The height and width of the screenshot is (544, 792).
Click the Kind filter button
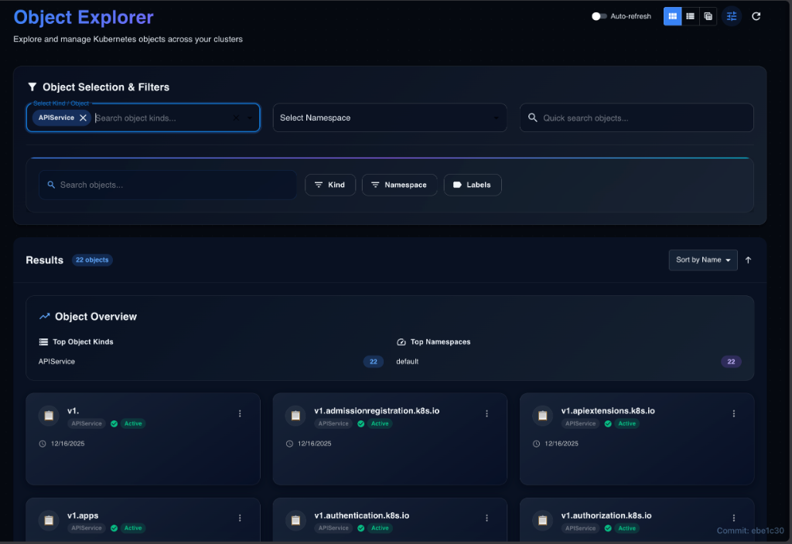tap(330, 185)
